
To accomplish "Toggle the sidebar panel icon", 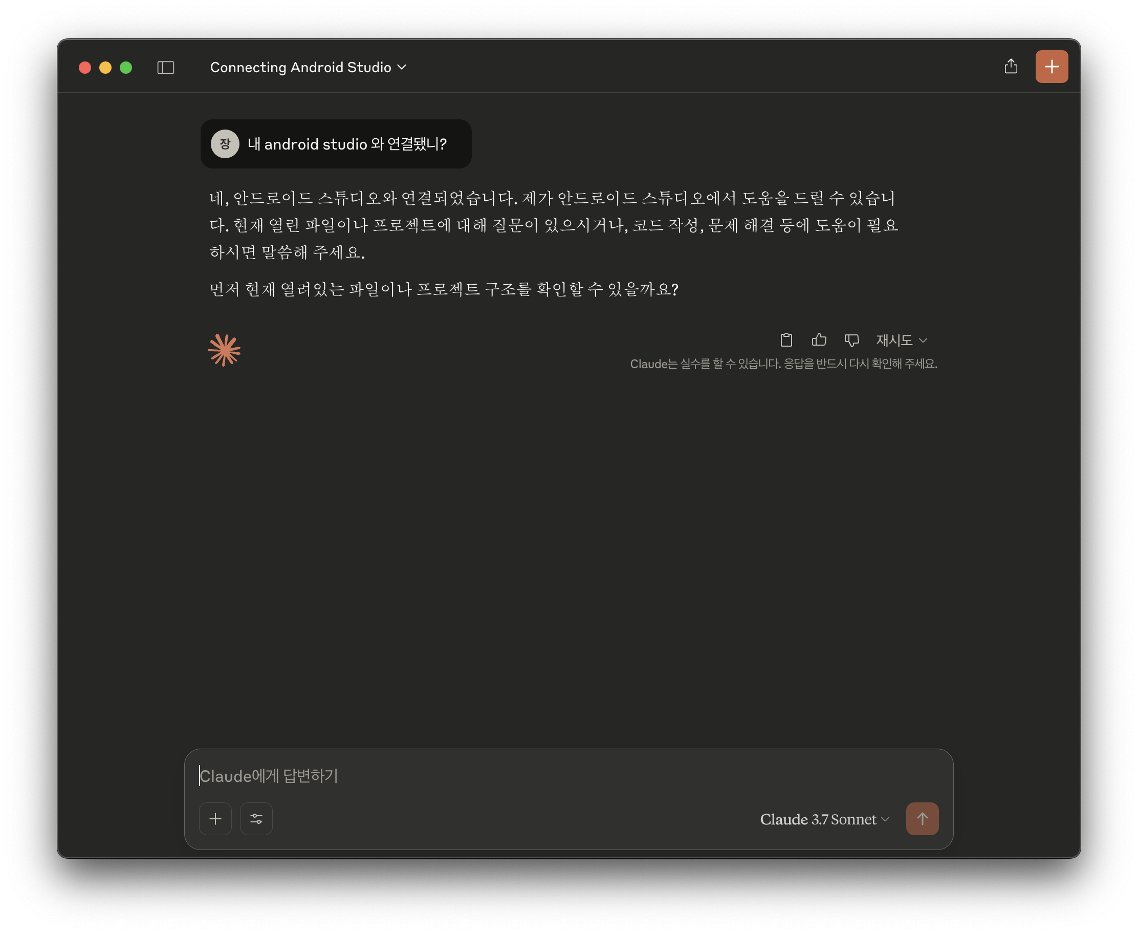I will (166, 67).
